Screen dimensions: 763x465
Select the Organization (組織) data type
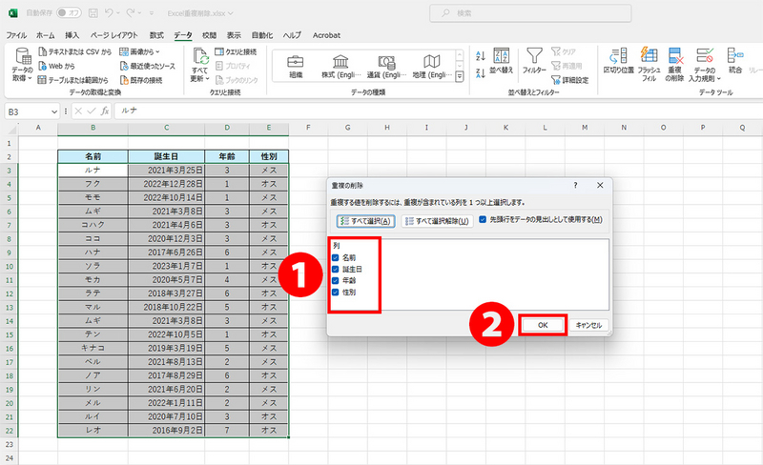(x=296, y=66)
